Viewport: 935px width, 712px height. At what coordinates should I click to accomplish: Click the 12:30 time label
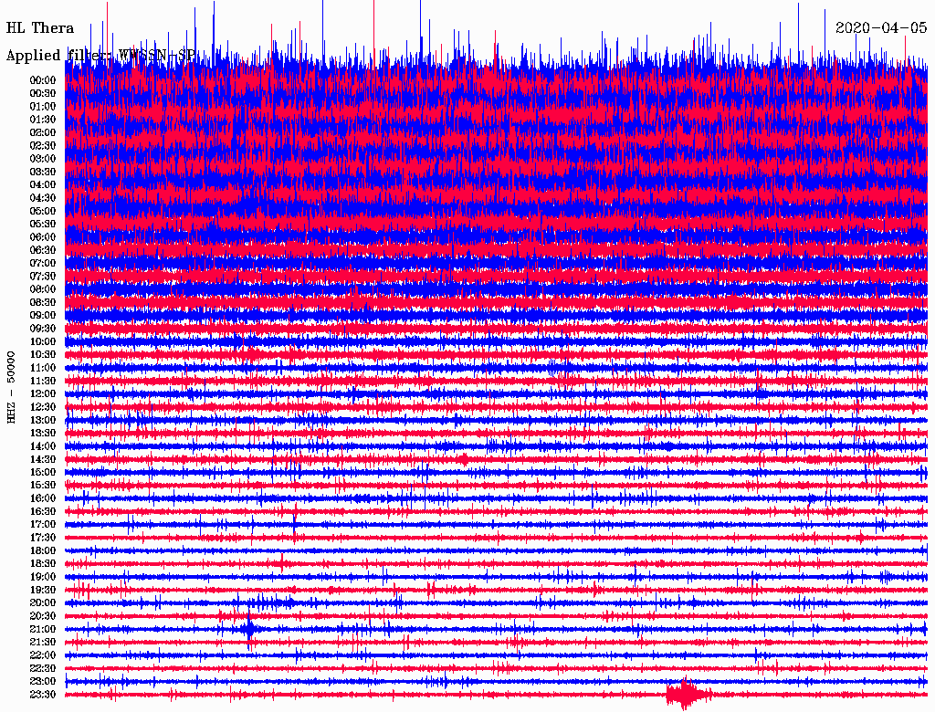(x=43, y=407)
